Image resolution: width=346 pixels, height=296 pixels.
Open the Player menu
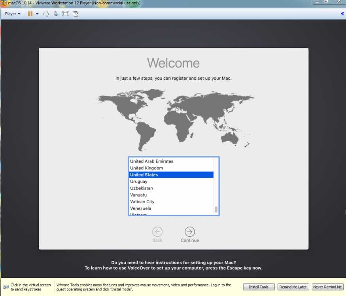tap(13, 14)
